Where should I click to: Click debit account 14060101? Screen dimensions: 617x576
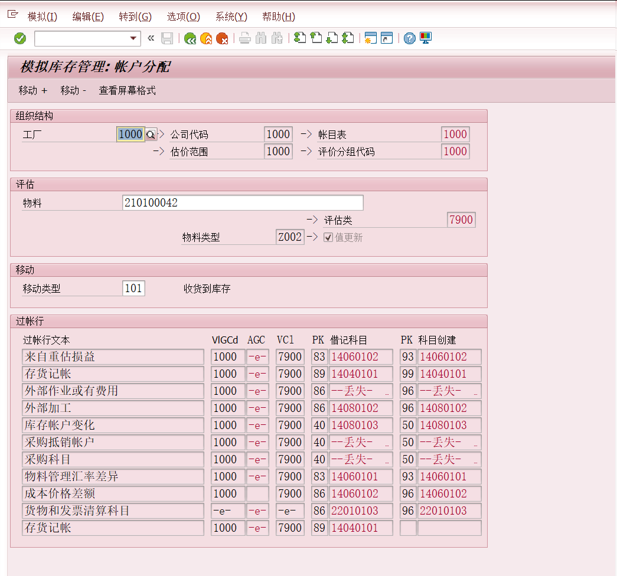pyautogui.click(x=361, y=476)
